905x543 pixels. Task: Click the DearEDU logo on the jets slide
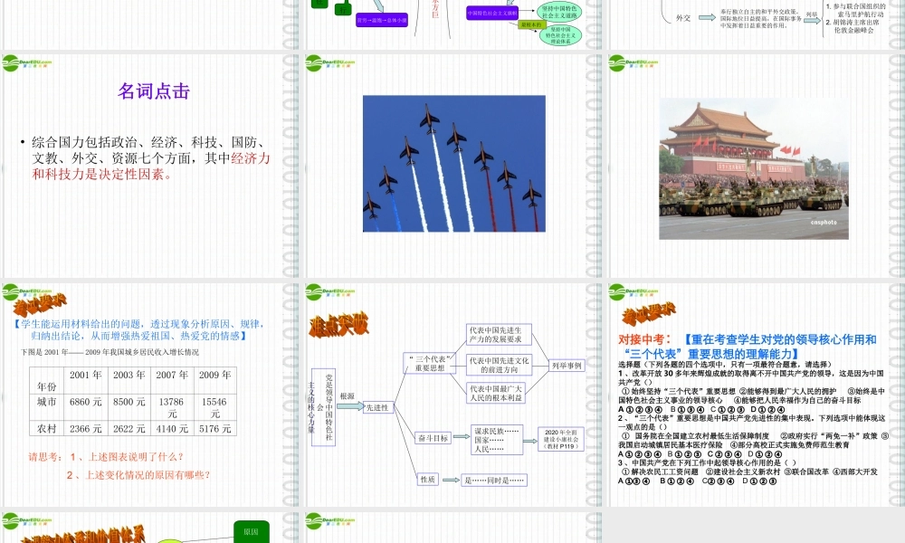(330, 63)
